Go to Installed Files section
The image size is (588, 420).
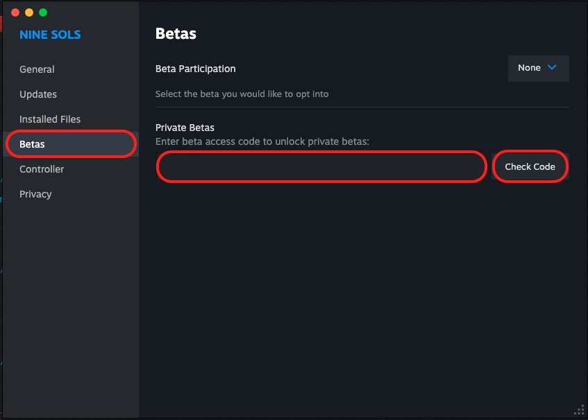click(x=50, y=119)
